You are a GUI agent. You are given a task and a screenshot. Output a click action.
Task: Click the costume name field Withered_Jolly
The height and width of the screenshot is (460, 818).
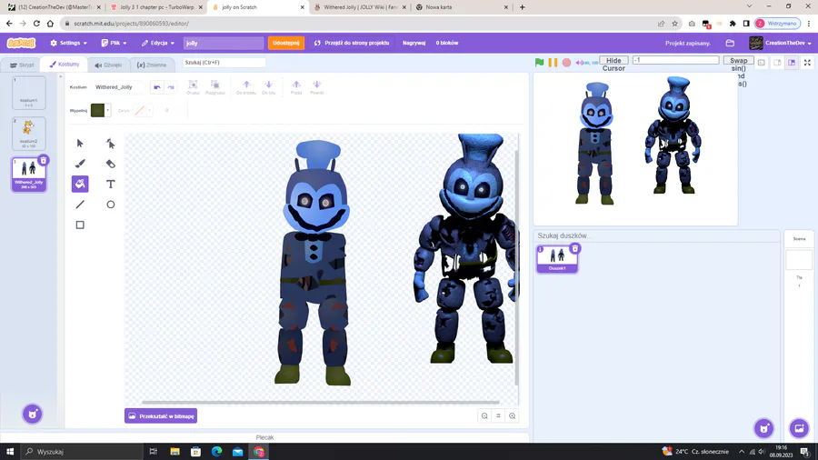[x=118, y=87]
